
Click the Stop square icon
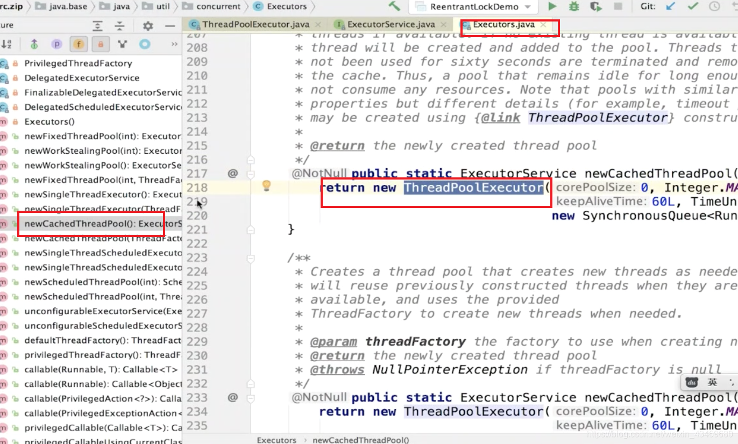pyautogui.click(x=618, y=6)
